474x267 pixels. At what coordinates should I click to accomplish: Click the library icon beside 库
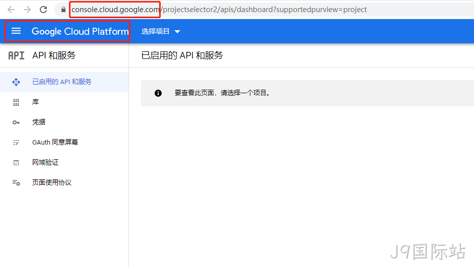click(x=16, y=102)
